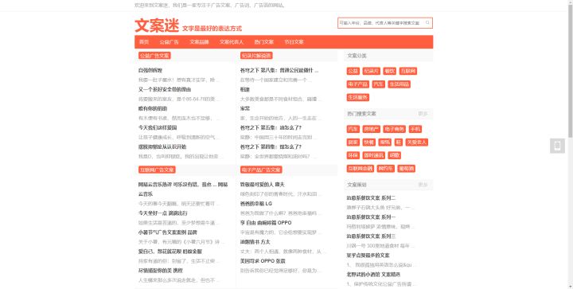Expand more next to 文案策划 heading
Screen dimensions: 573x289
coord(423,185)
